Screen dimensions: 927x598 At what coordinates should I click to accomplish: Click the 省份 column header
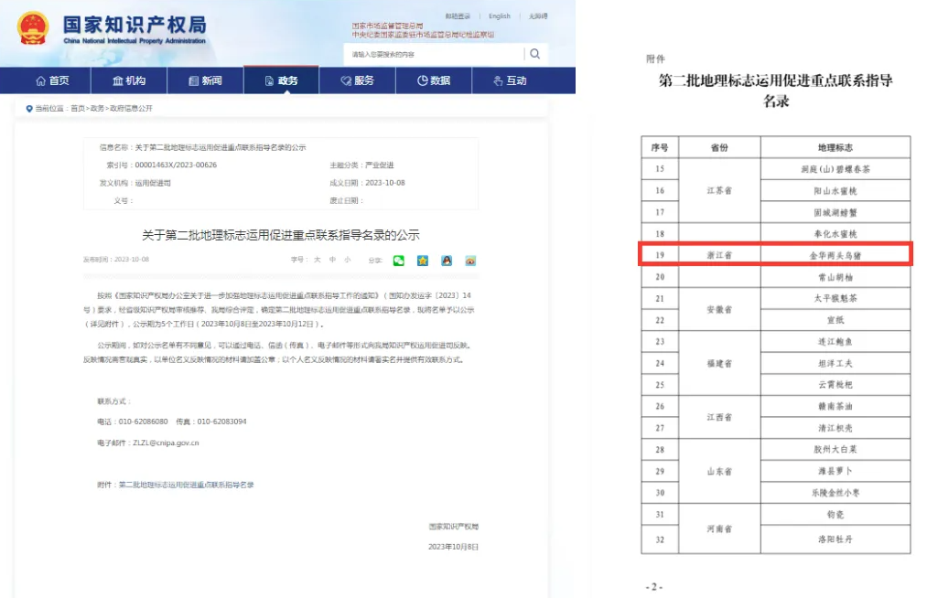(x=719, y=147)
